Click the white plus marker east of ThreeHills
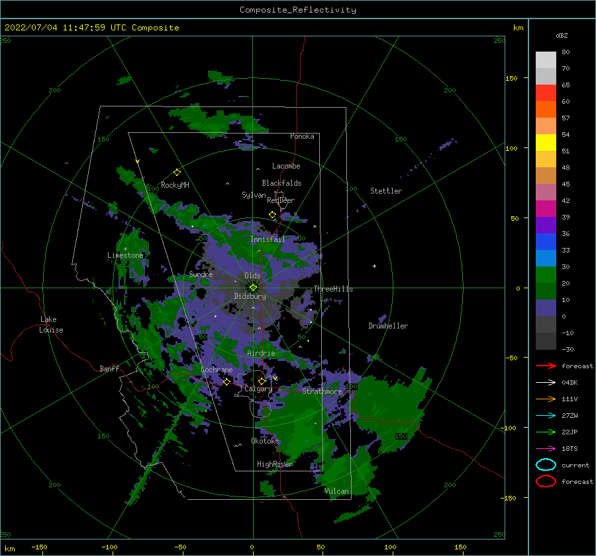Image resolution: width=596 pixels, height=556 pixels. (x=374, y=266)
